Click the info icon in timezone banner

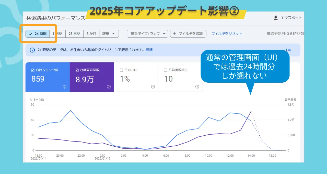click(32, 50)
